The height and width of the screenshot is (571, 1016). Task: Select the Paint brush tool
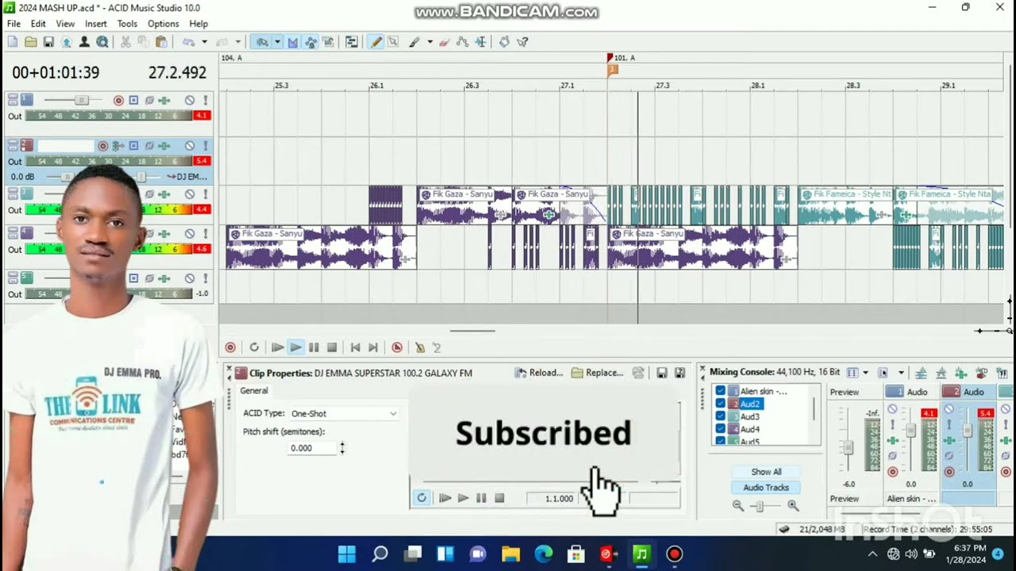point(414,42)
